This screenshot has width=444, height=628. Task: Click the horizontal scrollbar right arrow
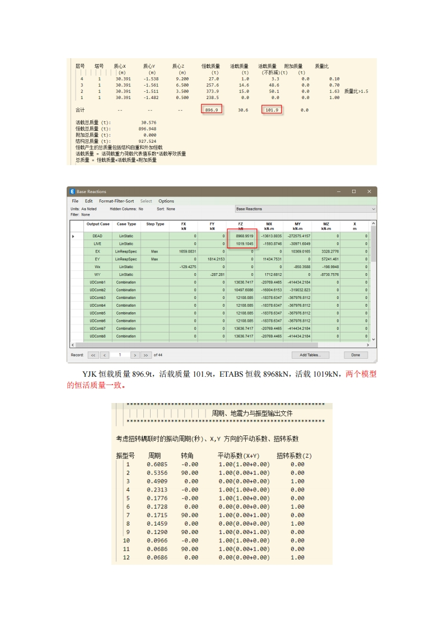[368, 345]
